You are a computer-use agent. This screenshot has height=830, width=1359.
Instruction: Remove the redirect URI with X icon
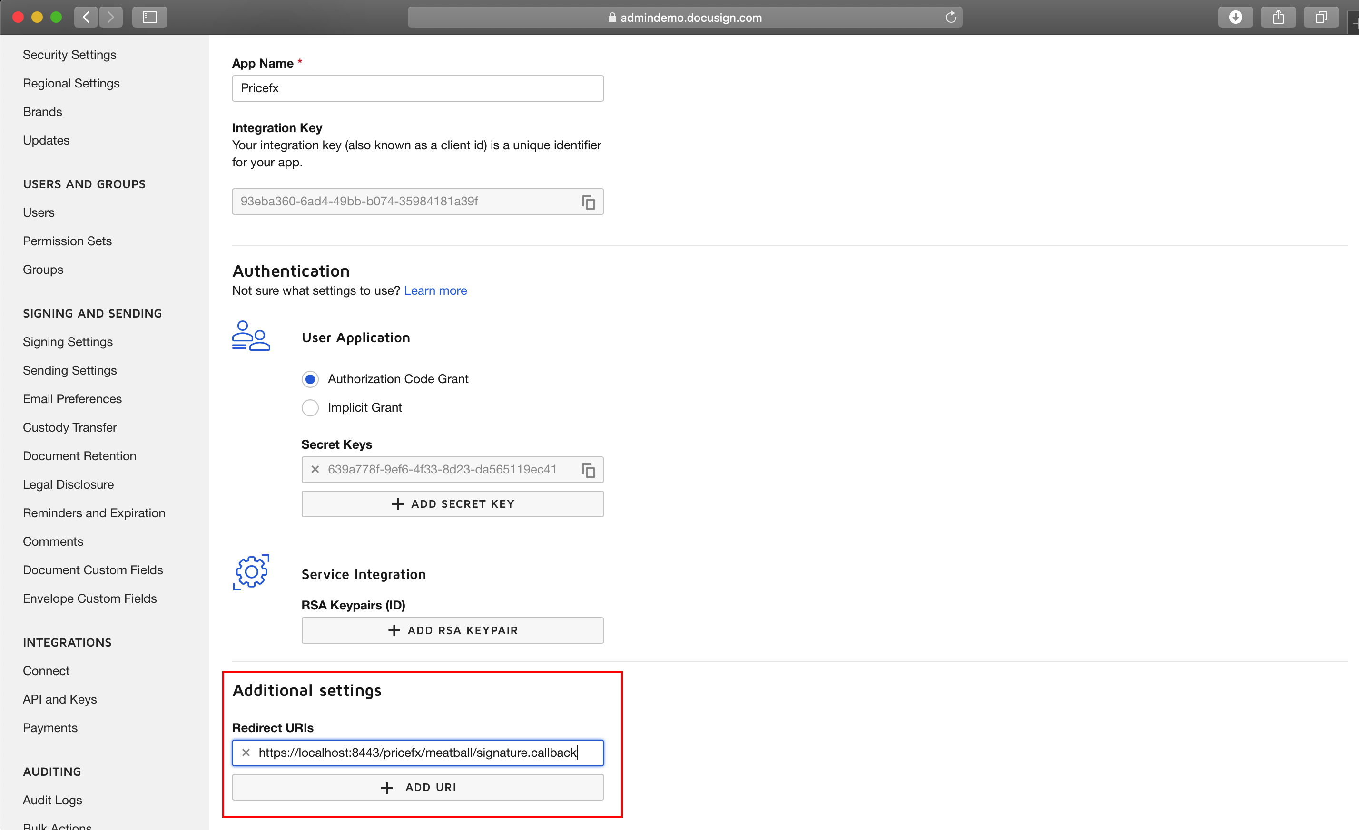(246, 753)
